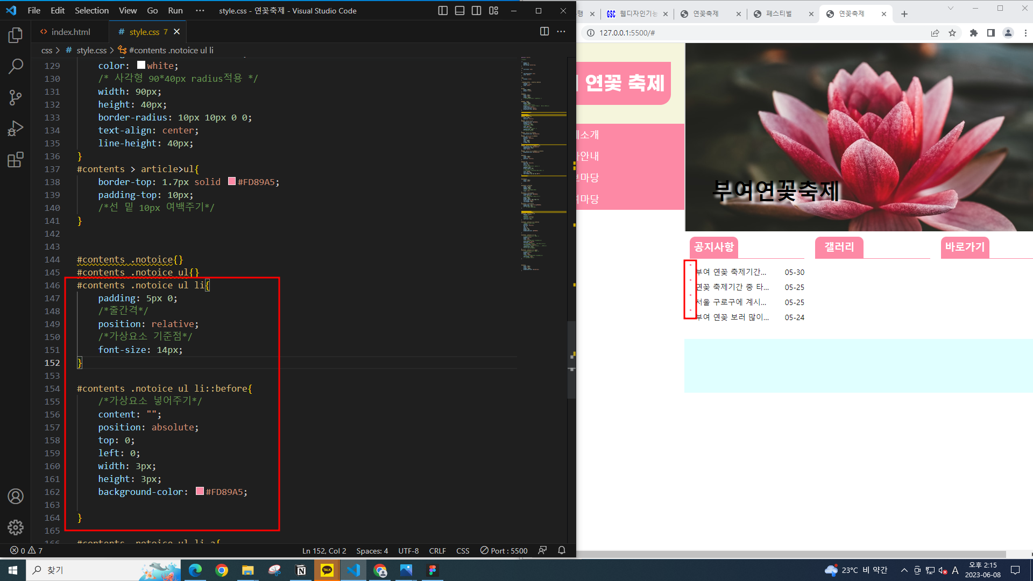The width and height of the screenshot is (1033, 581).
Task: Open the Extensions view
Action: [16, 160]
